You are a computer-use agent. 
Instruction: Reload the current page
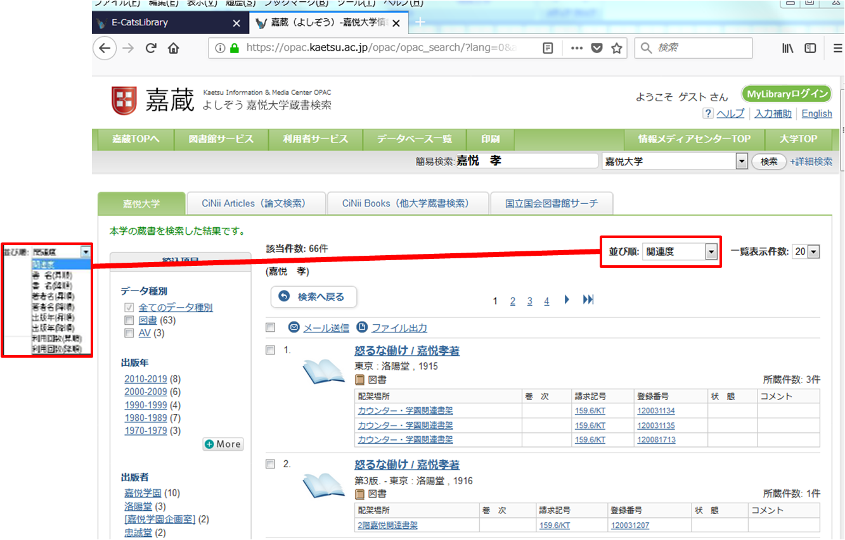click(x=151, y=48)
